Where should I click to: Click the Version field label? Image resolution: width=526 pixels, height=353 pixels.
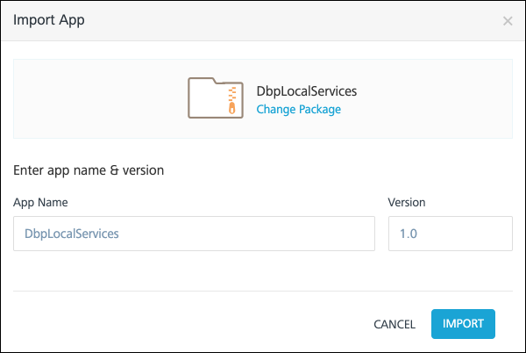407,203
